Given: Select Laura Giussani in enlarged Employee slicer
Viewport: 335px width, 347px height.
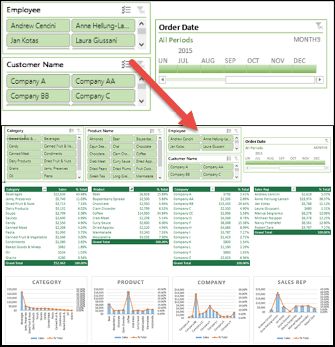Looking at the screenshot, I should click(103, 40).
